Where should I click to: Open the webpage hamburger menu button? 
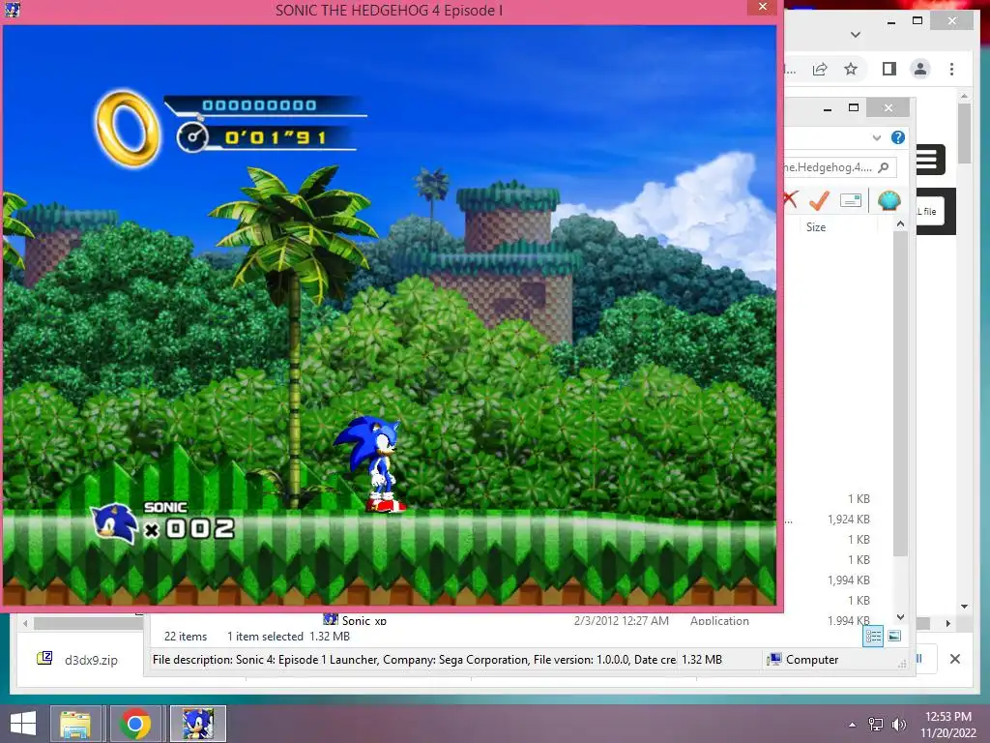coord(928,160)
